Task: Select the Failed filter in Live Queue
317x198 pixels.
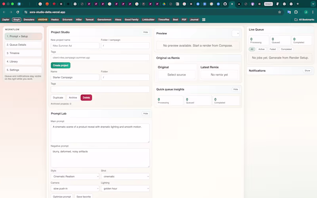Action: (273, 49)
